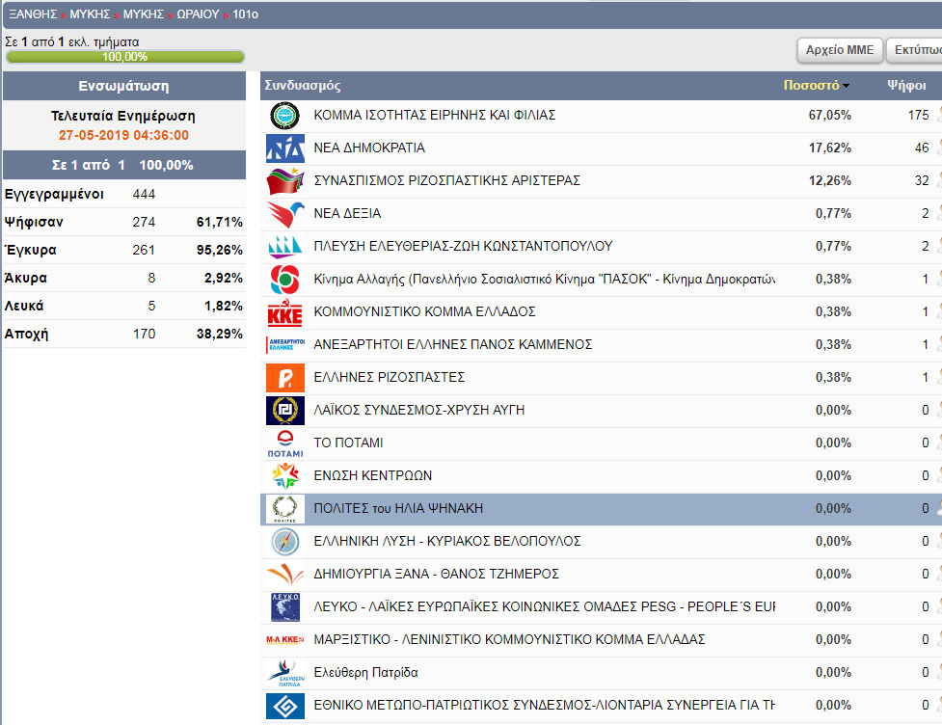The image size is (942, 725).
Task: Go to ΩΡΑΙΟΥ breadcrumb
Action: click(x=198, y=13)
